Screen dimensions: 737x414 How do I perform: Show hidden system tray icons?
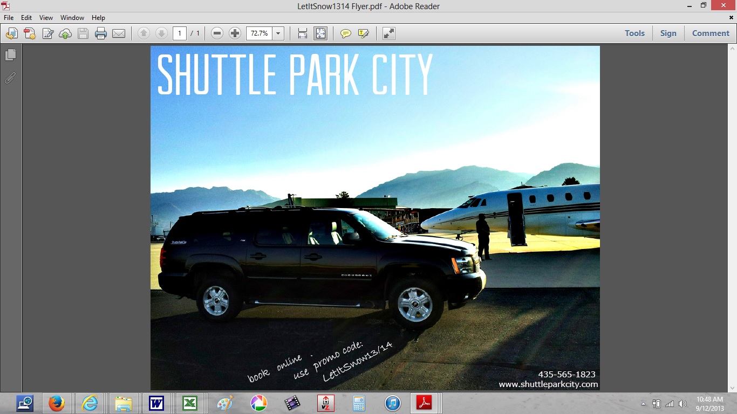coord(643,404)
